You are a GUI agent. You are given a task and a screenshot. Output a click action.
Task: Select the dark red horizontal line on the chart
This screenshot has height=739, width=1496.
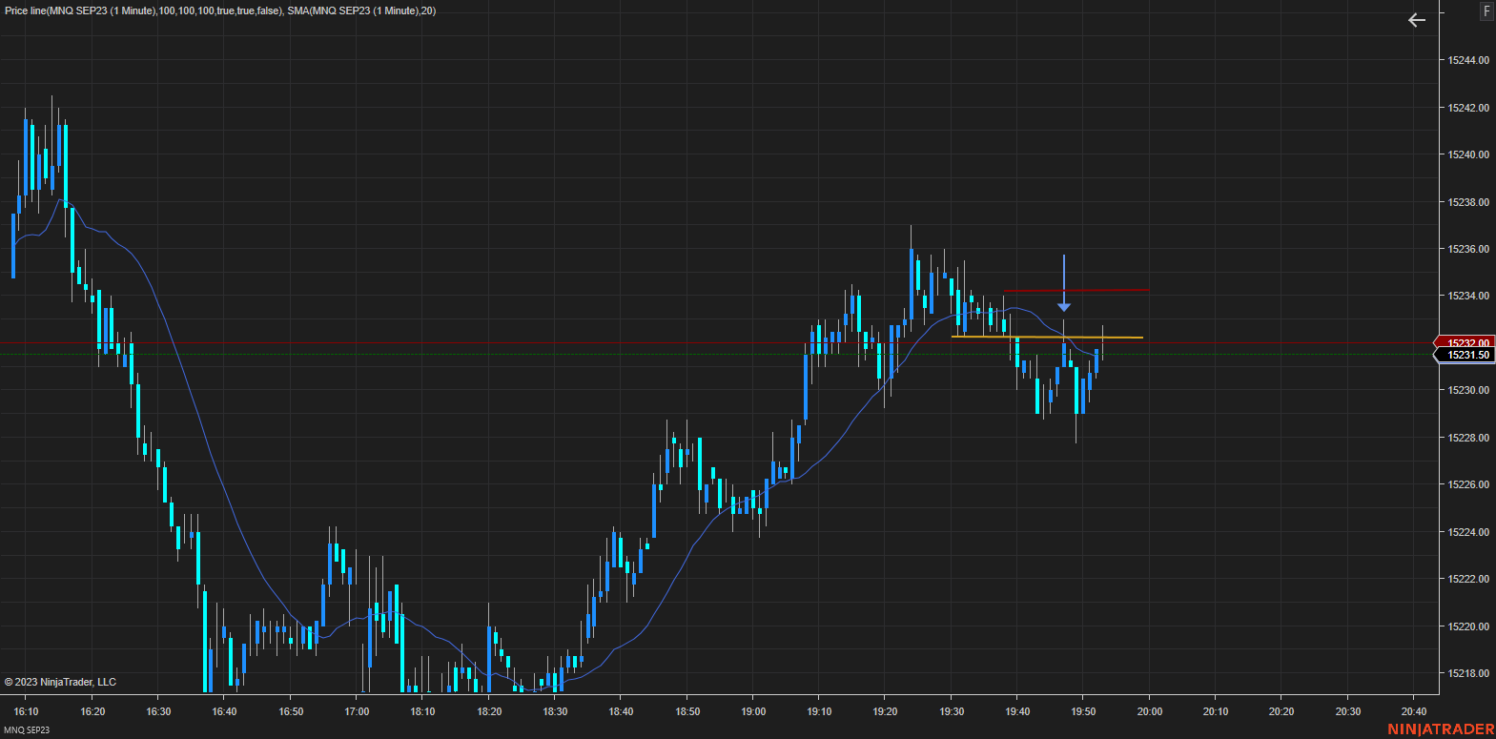point(1076,290)
